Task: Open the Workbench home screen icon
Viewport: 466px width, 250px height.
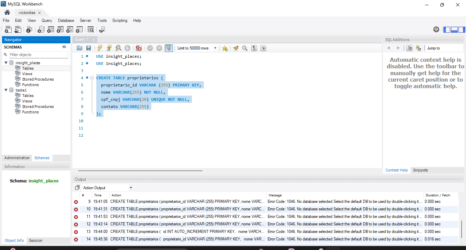Action: [x=7, y=12]
